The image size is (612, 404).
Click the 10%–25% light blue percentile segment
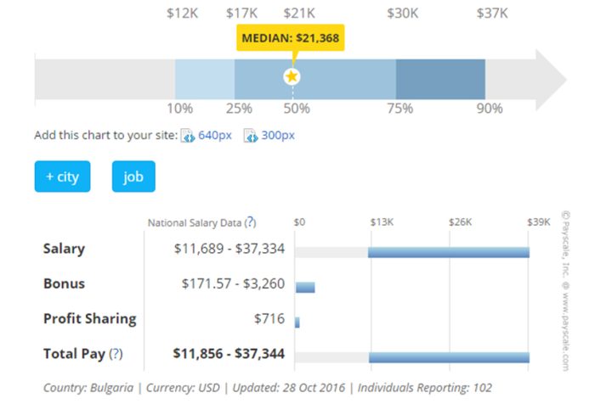point(205,80)
